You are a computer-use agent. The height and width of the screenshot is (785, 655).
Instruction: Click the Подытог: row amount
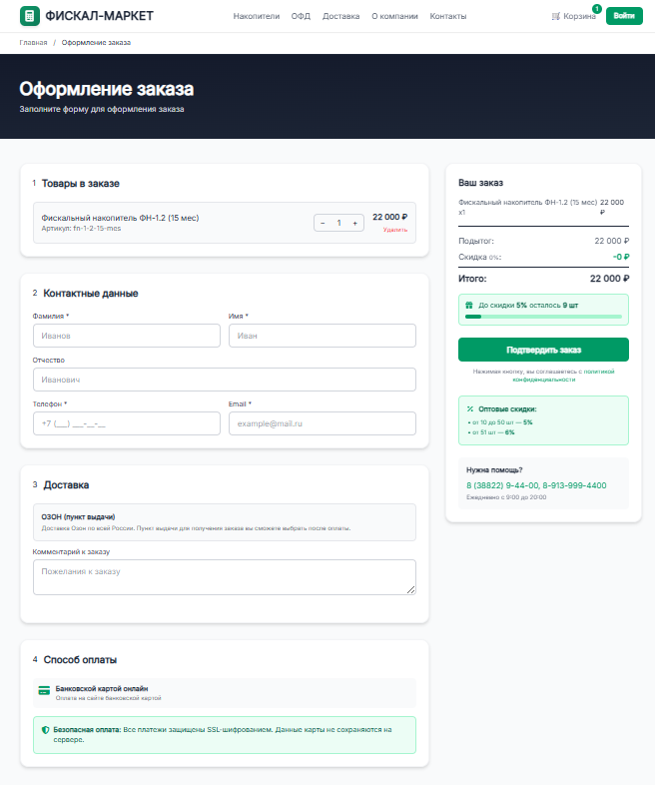(611, 241)
